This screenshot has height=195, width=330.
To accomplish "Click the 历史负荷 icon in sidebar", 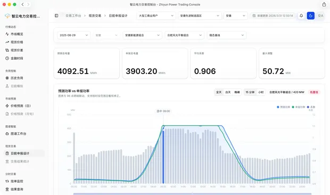I will (x=7, y=78).
